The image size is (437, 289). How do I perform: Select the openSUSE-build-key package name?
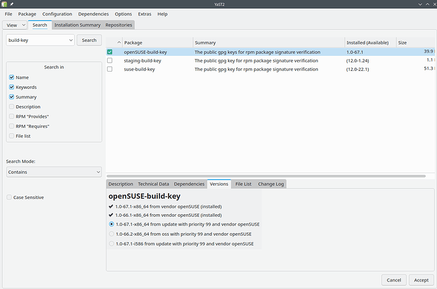coord(145,52)
